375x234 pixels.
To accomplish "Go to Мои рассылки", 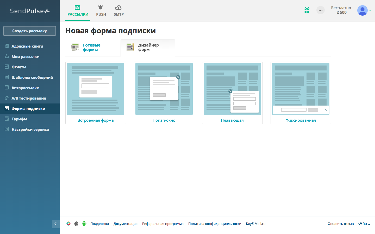I will coord(26,57).
